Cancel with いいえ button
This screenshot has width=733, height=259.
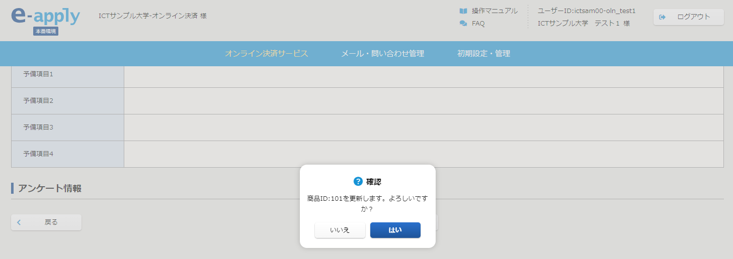(x=340, y=230)
